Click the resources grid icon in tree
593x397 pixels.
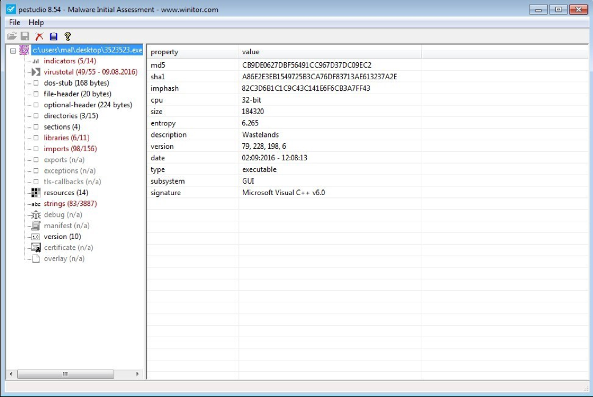(36, 193)
